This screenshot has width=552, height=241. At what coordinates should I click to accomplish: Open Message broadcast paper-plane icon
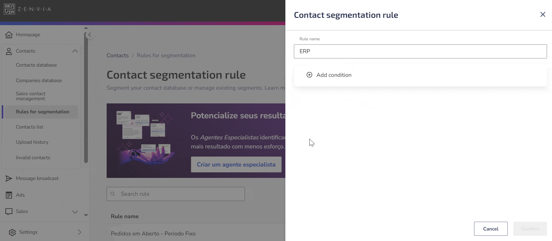tap(9, 178)
